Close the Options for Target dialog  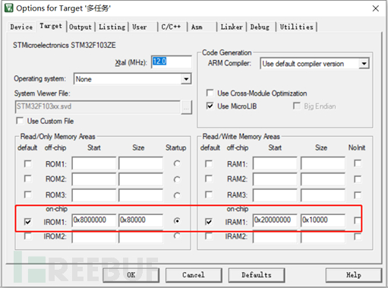pos(376,8)
